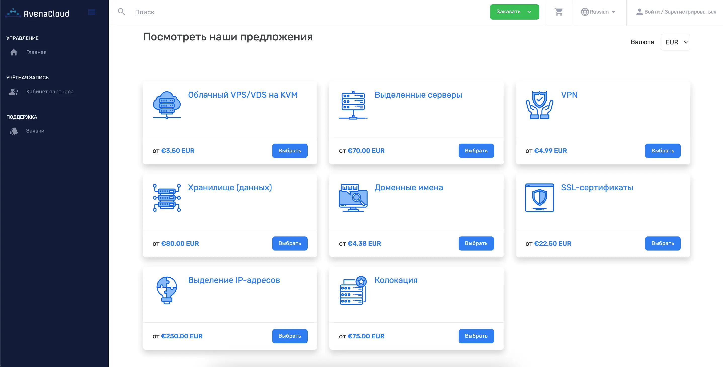Click the Colocation server star icon
This screenshot has width=723, height=367.
click(x=353, y=290)
